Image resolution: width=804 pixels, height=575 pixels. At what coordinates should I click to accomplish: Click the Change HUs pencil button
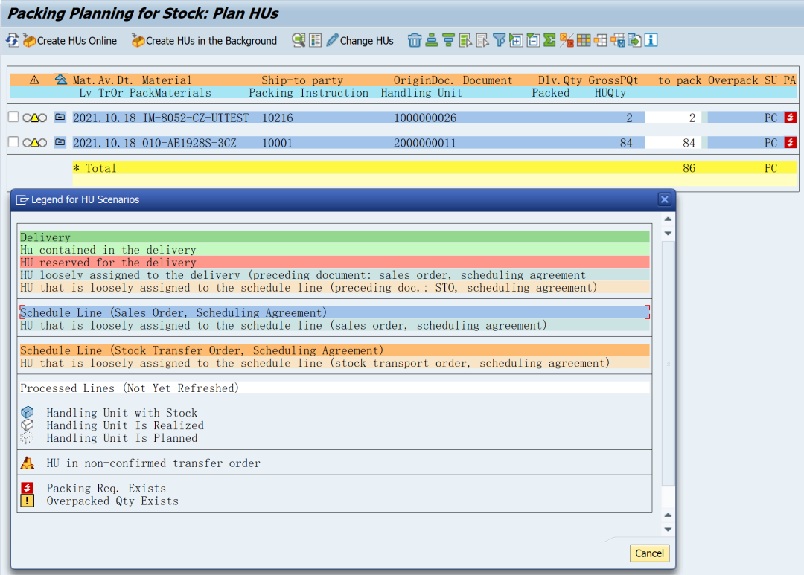(360, 40)
